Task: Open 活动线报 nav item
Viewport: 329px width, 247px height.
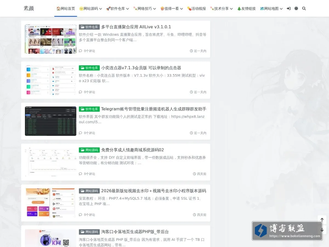Action: [197, 9]
